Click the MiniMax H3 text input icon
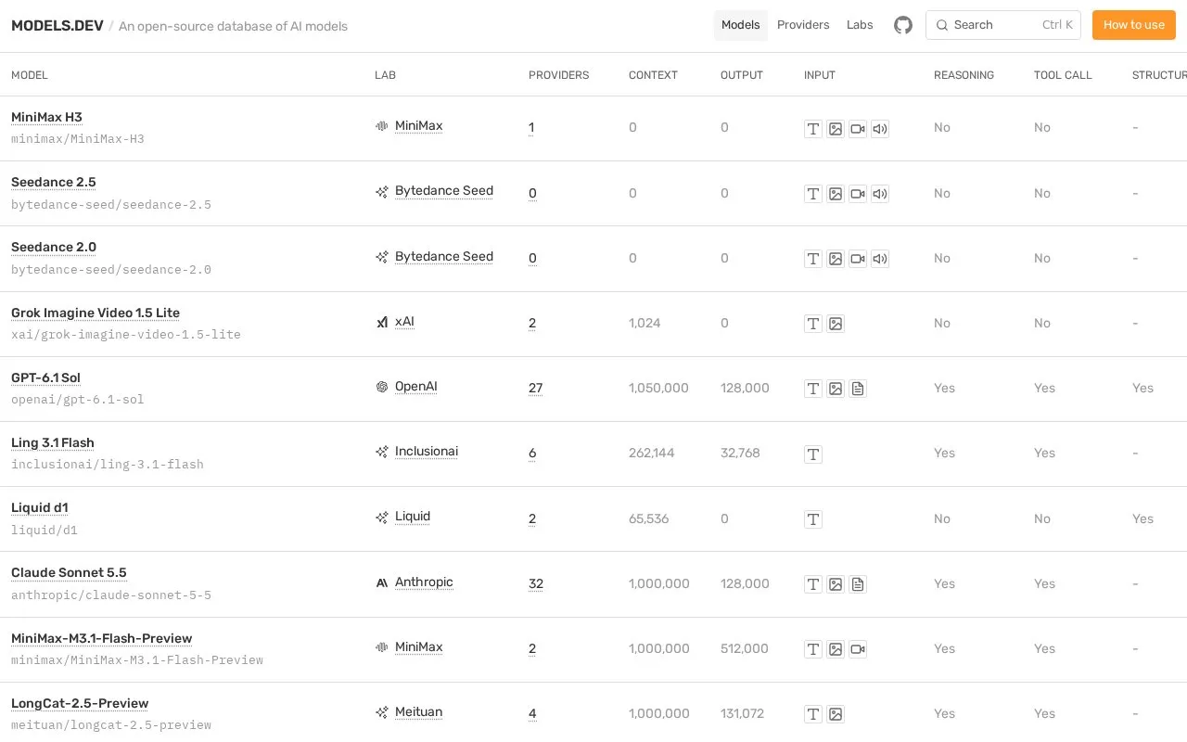1187x742 pixels. [x=813, y=129]
